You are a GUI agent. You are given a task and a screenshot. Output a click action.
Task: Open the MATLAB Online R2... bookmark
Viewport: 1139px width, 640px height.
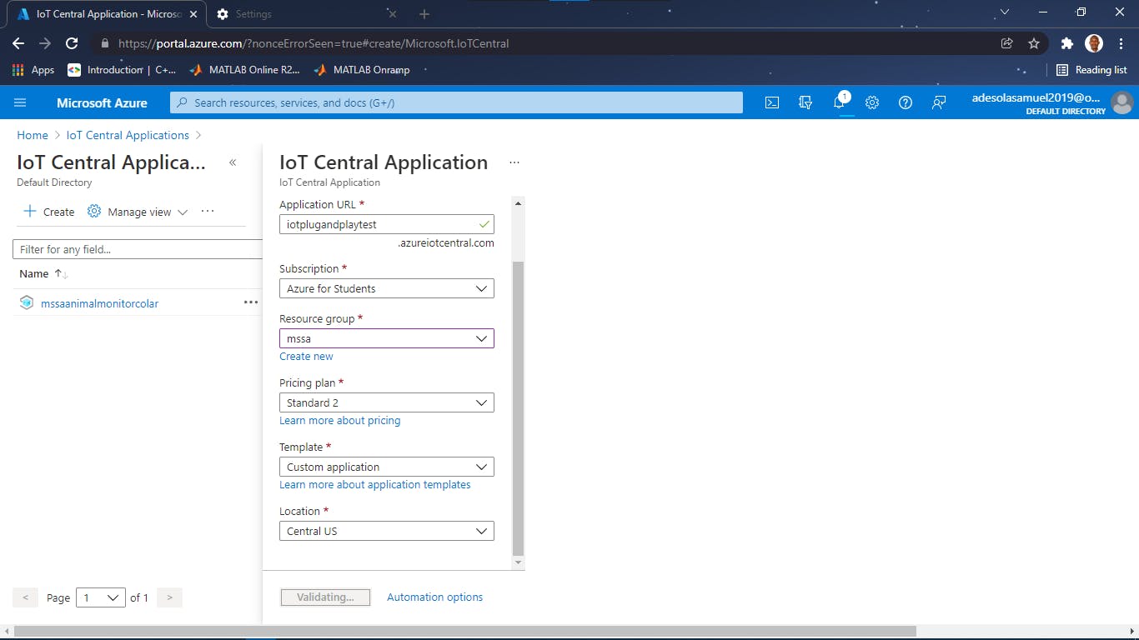point(244,70)
